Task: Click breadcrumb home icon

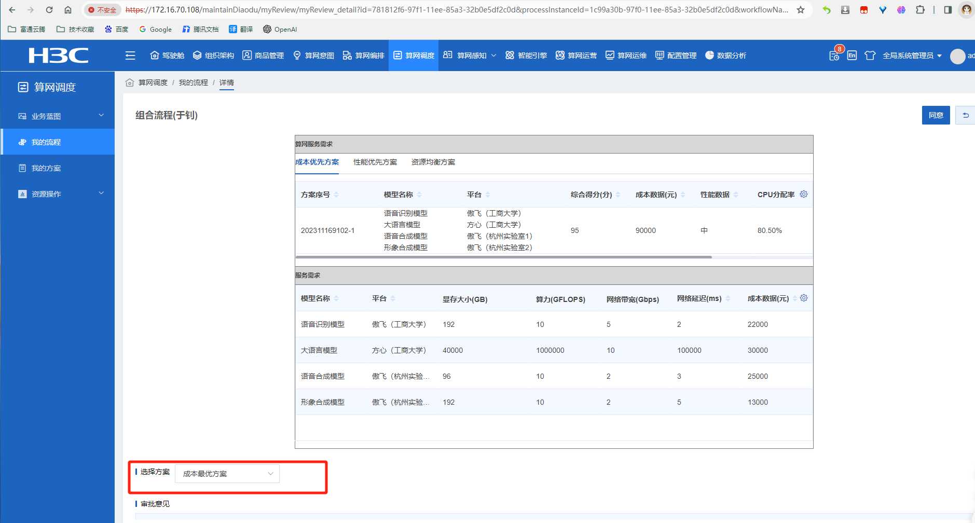Action: 130,82
